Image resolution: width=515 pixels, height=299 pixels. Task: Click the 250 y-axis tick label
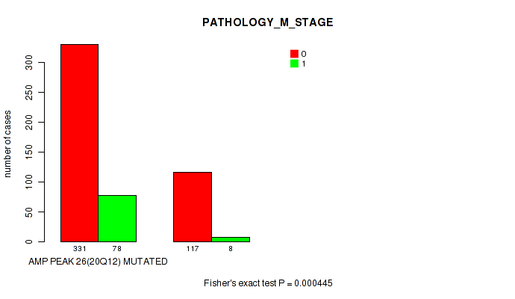[x=29, y=92]
